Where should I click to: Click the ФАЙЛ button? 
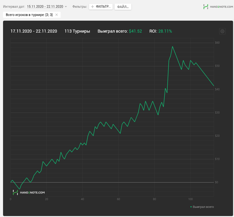coord(123,7)
